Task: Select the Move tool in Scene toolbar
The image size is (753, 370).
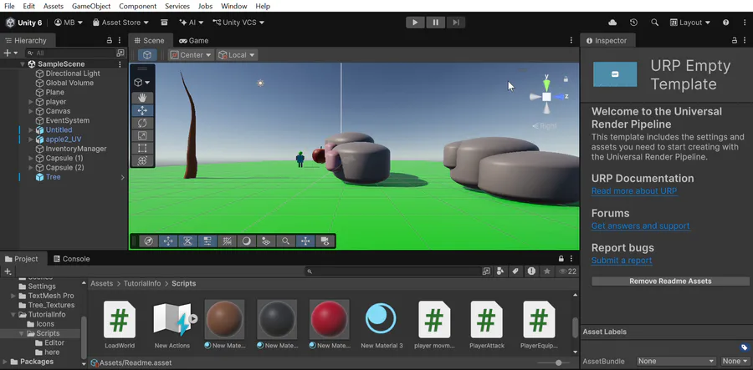Action: [142, 110]
